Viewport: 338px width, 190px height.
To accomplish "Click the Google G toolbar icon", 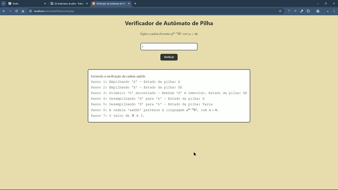I will click(318, 11).
